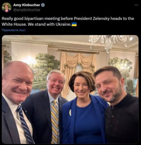Click the white brooch on the blue blazer

coord(70,113)
